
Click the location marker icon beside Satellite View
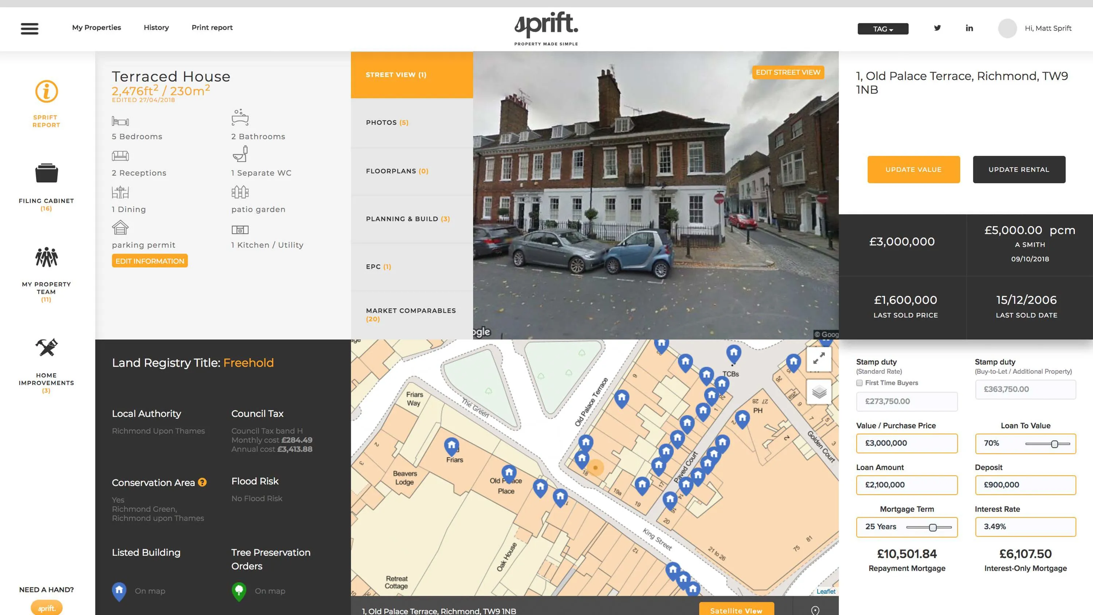(815, 610)
